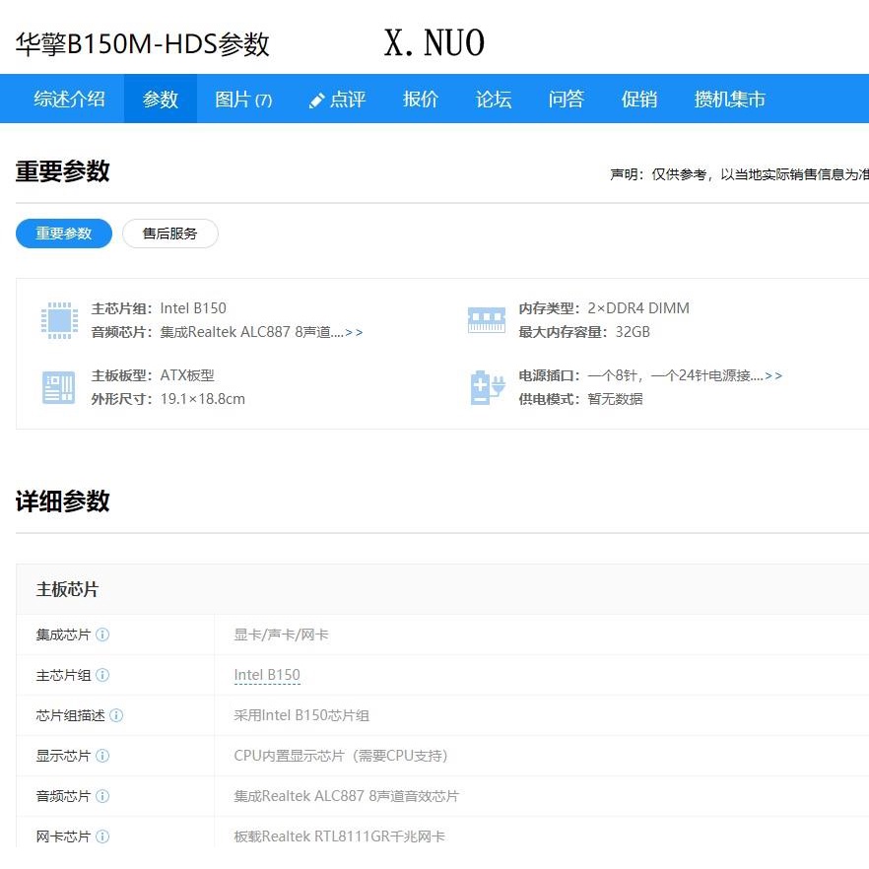Expand the truncated 音频芯片 text via >>

tap(354, 333)
